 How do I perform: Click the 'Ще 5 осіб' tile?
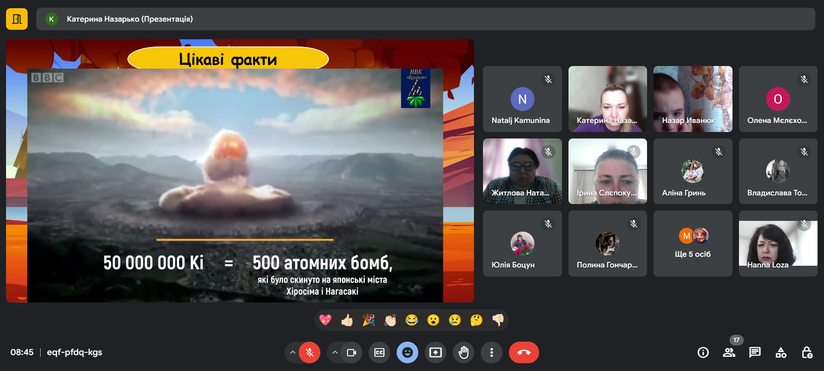pyautogui.click(x=692, y=244)
